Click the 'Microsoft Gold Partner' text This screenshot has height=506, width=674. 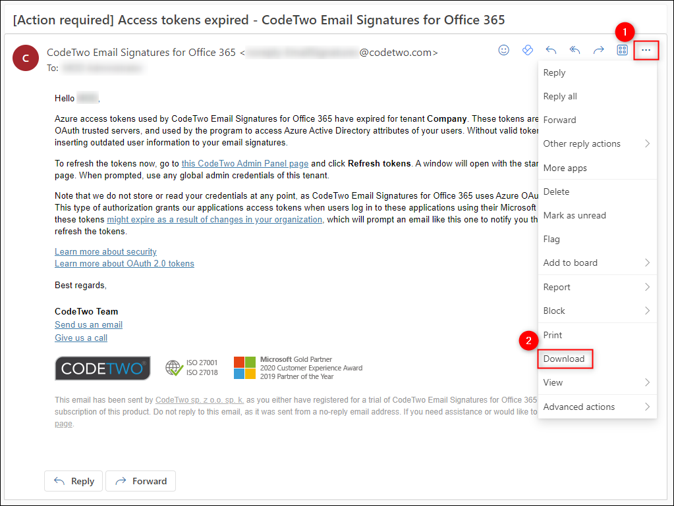296,359
